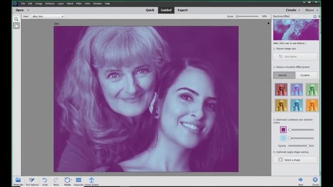Go to Home Screen
Viewport: 333px width, 187px height.
tap(92, 181)
